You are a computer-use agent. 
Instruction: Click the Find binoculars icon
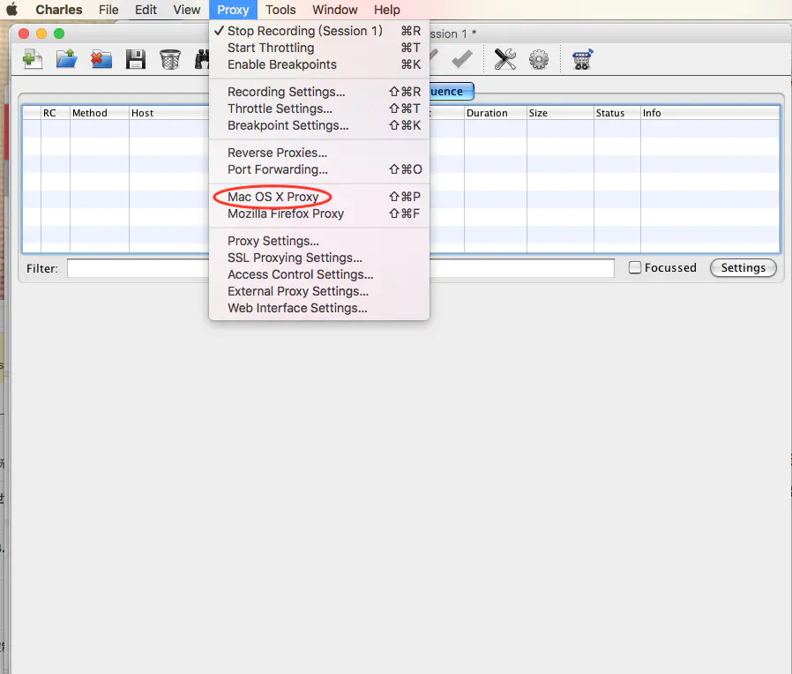point(202,60)
